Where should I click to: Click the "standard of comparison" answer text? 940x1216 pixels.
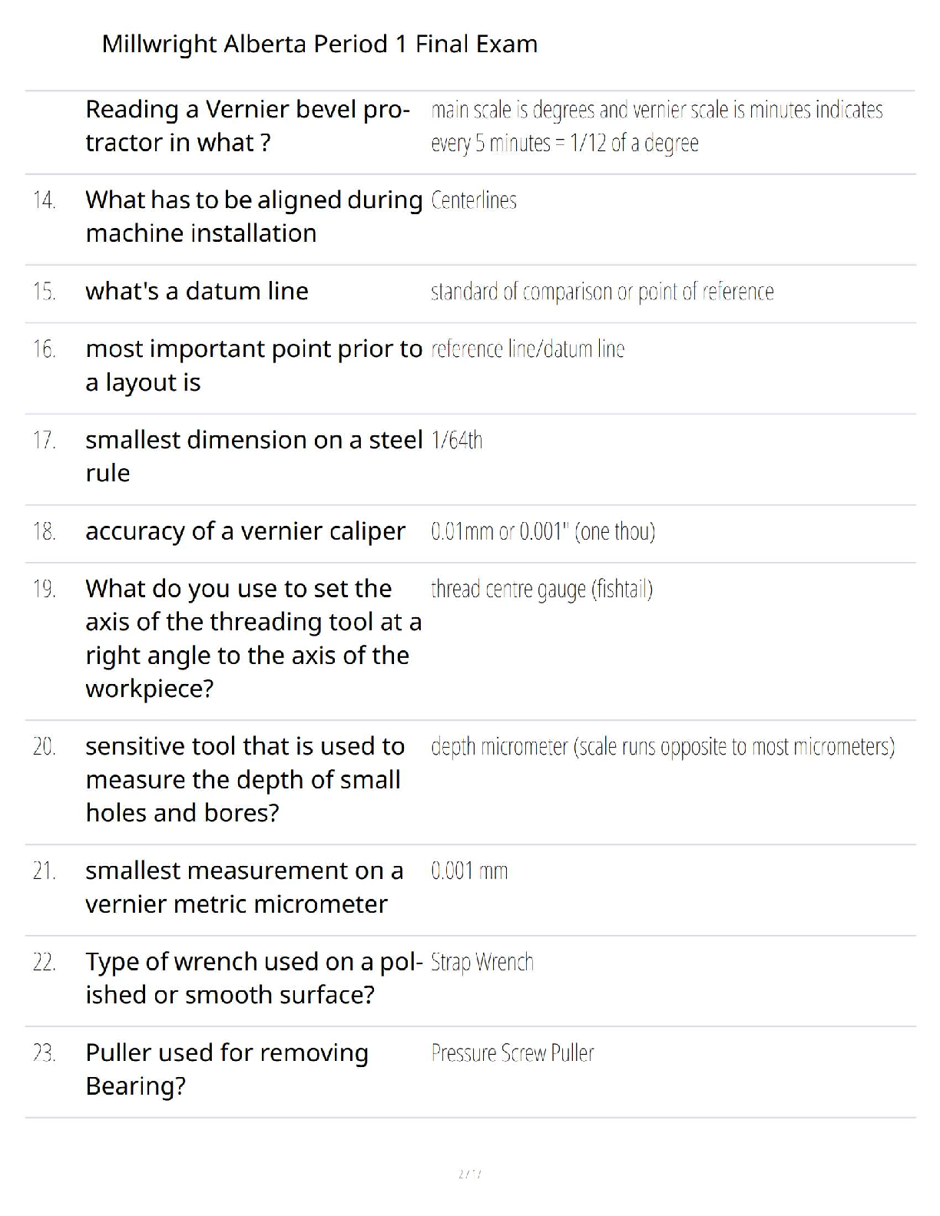click(x=602, y=292)
